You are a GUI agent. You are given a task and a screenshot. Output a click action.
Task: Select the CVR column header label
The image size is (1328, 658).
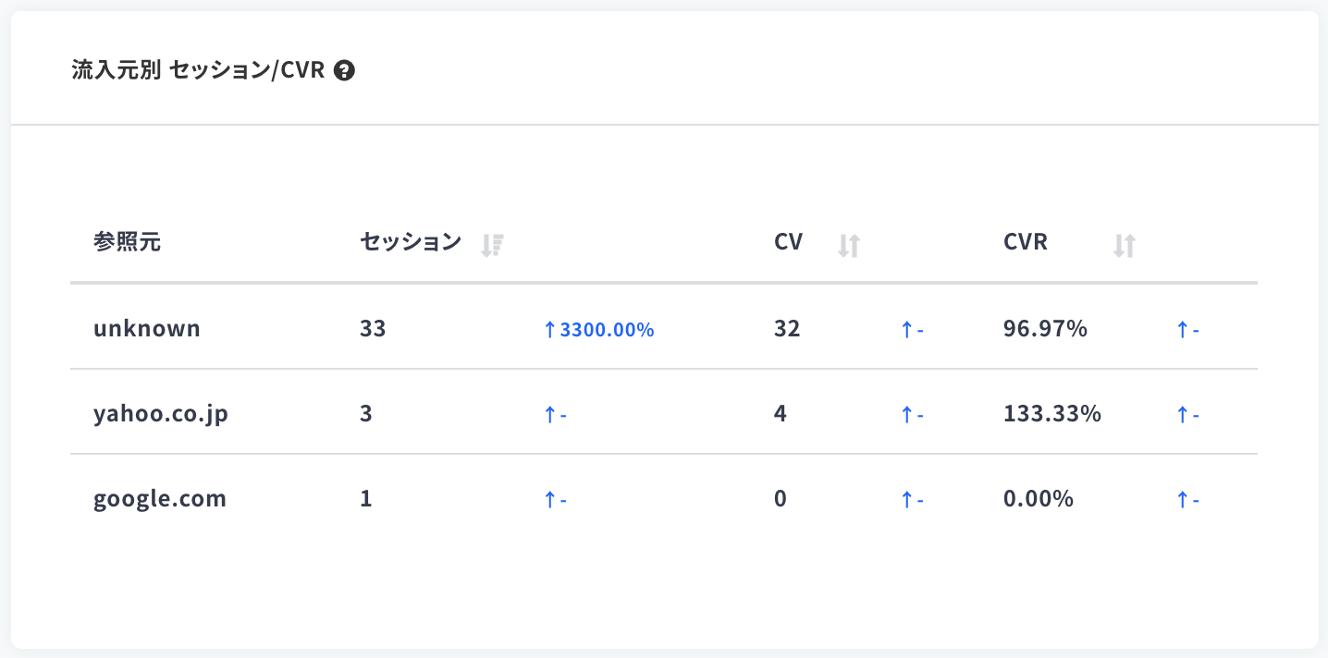point(1026,242)
